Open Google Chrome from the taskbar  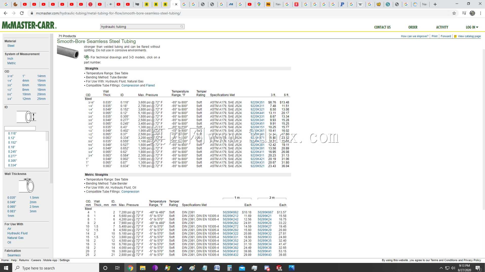[x=130, y=268]
